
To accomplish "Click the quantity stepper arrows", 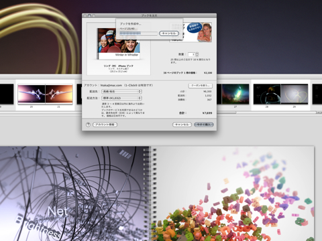I will pyautogui.click(x=197, y=54).
